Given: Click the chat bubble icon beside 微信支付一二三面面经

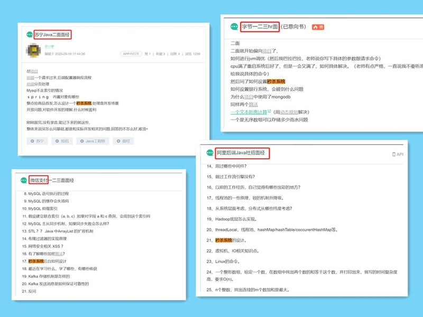Looking at the screenshot, I should click(x=24, y=180).
